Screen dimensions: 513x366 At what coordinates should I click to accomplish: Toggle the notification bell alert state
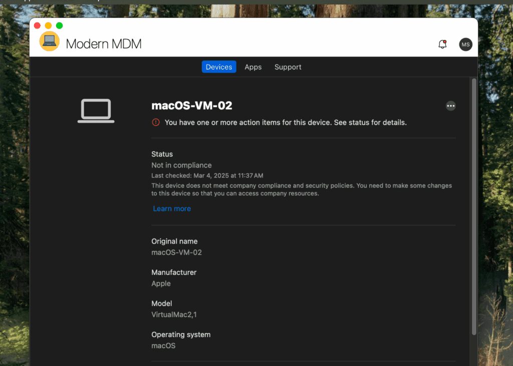(x=442, y=44)
